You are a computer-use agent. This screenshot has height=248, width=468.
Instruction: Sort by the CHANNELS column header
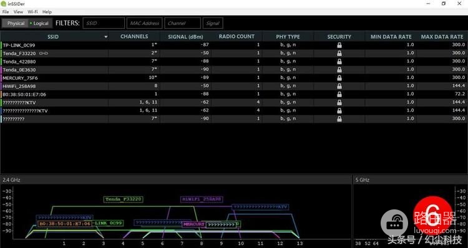pos(134,36)
